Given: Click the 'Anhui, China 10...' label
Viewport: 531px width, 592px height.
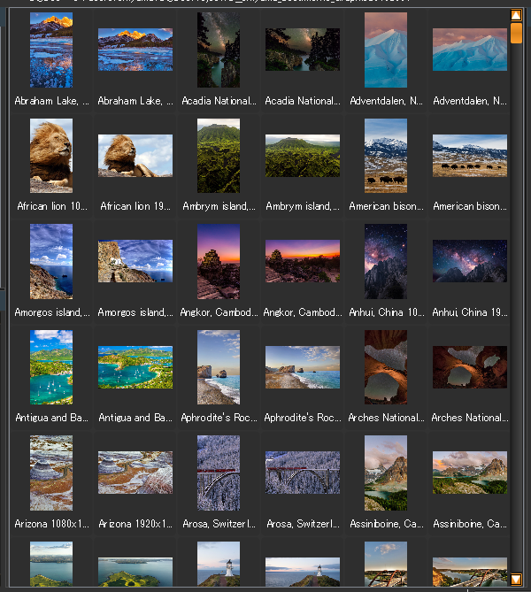Looking at the screenshot, I should tap(387, 312).
